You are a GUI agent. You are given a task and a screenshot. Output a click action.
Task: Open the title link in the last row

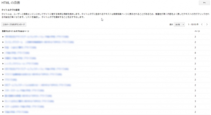click(16, 112)
